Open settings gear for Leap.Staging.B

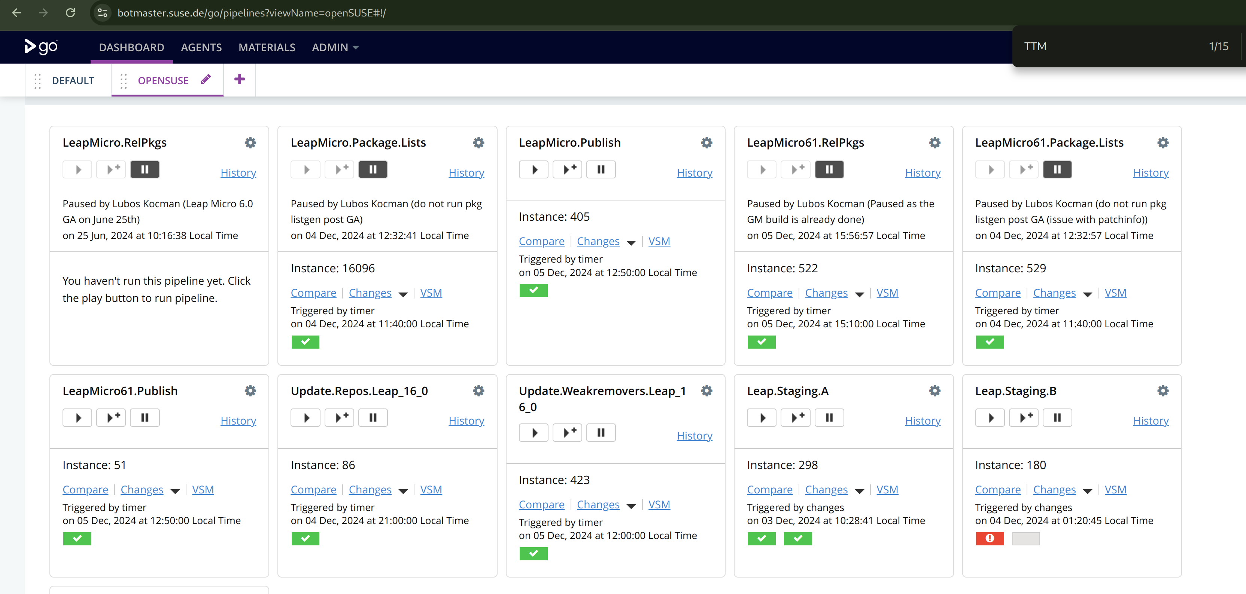pos(1163,391)
